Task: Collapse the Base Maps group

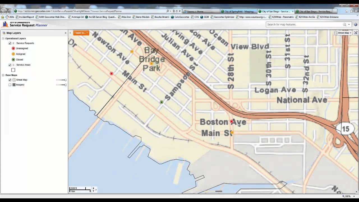Action: (x=3, y=75)
